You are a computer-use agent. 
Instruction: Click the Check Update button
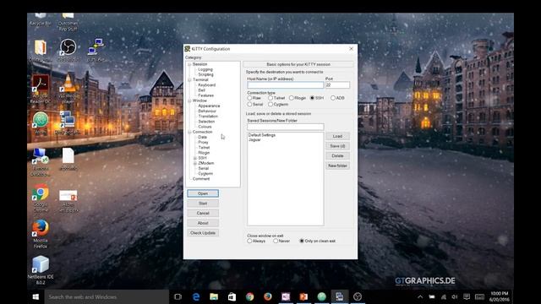203,233
